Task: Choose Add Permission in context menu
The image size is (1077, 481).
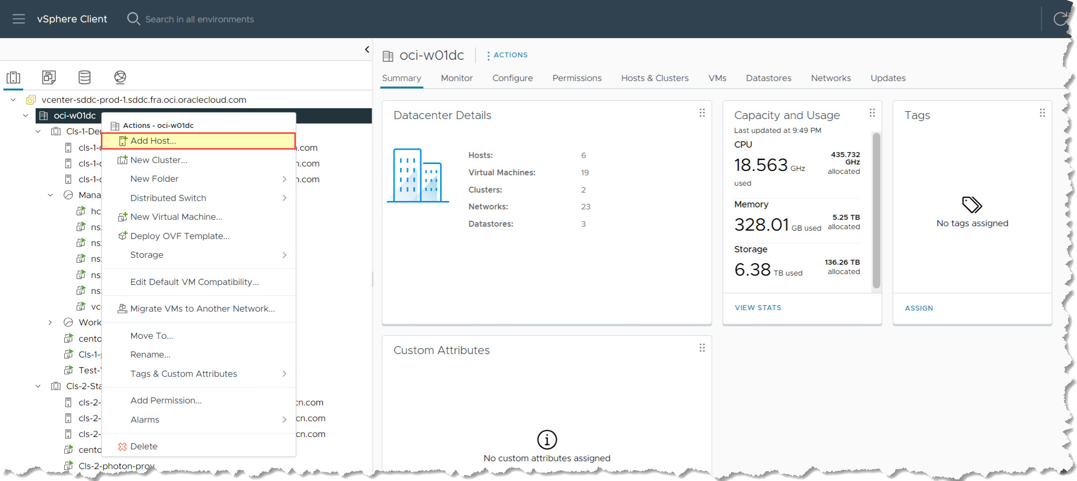Action: [198, 401]
